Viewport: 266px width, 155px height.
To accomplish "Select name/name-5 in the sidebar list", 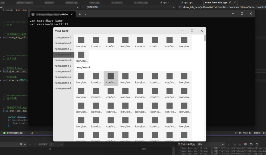I will 63,66.
